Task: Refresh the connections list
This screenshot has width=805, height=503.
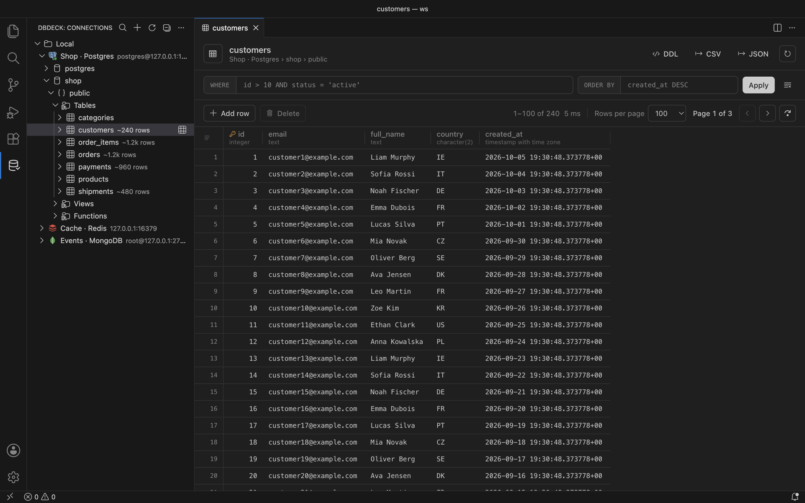Action: tap(152, 28)
